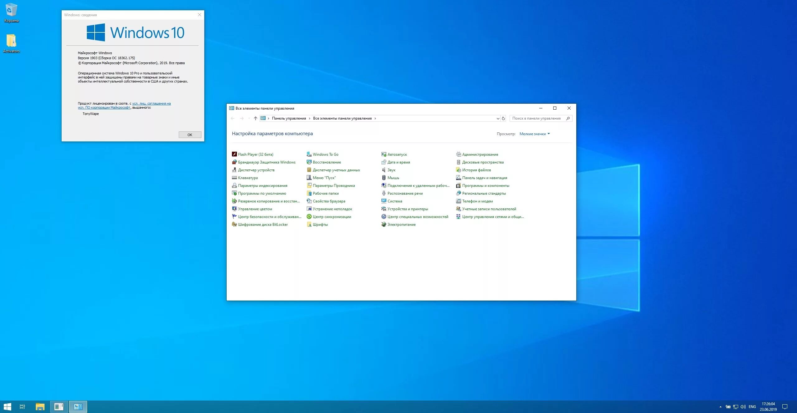Open Управление цветом item

pyautogui.click(x=255, y=209)
